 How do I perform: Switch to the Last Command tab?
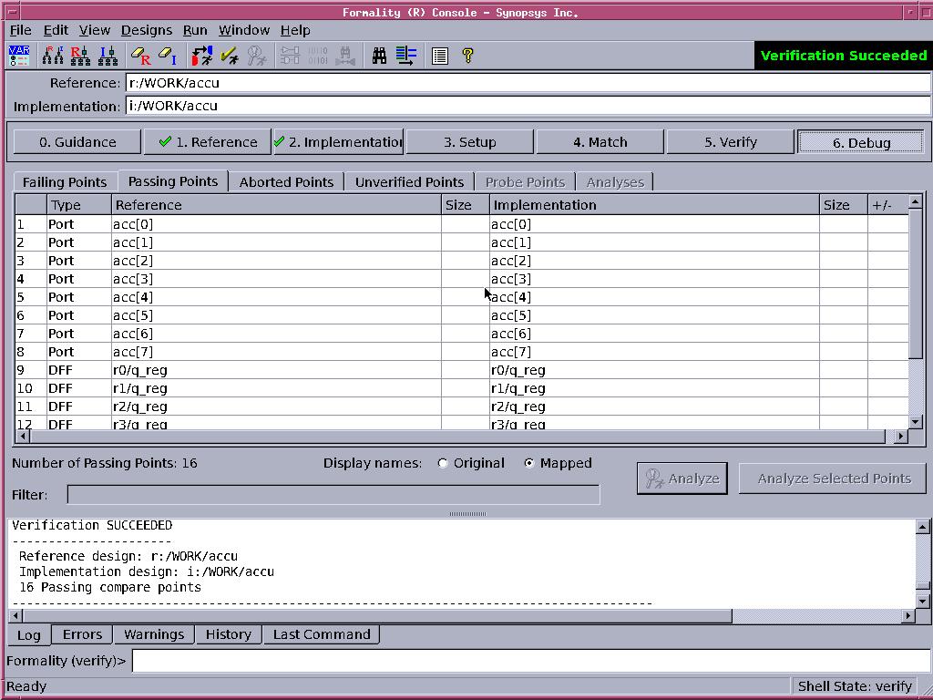(x=322, y=634)
